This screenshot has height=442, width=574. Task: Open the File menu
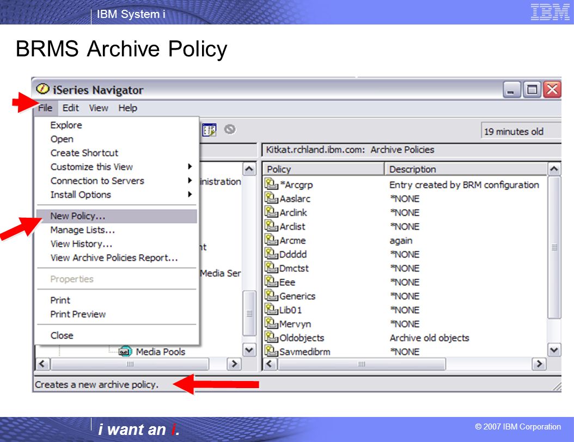(45, 108)
